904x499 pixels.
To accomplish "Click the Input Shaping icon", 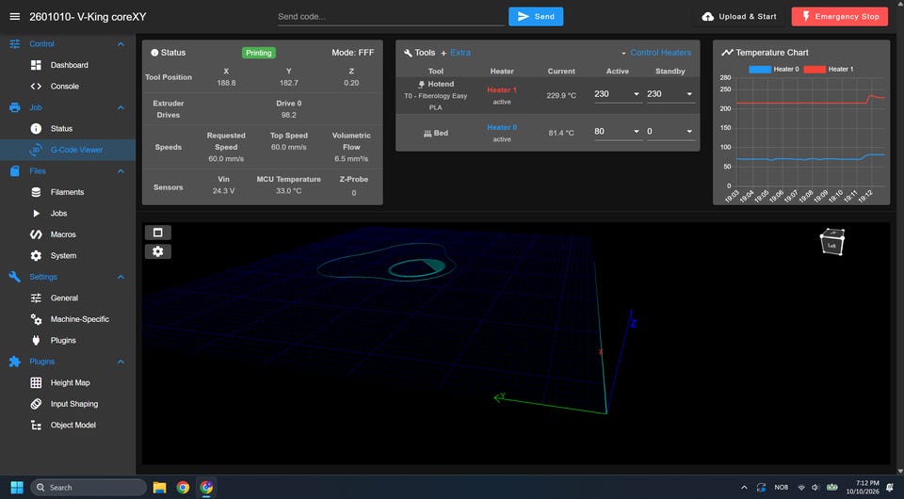I will (x=36, y=404).
